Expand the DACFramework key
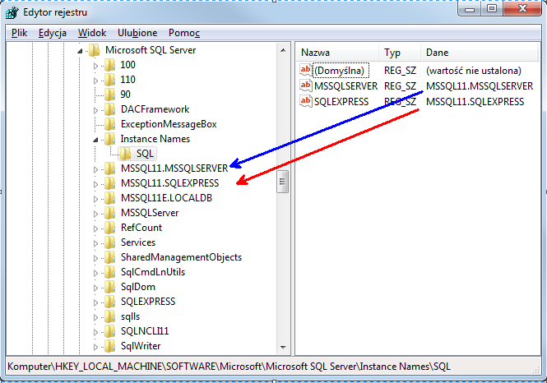Screen dimensions: 547x383 95,110
